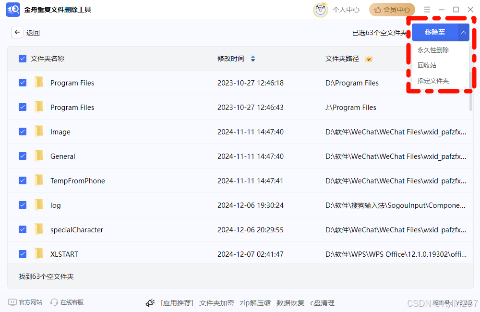
Task: Click the app logo in the title bar
Action: (x=13, y=10)
